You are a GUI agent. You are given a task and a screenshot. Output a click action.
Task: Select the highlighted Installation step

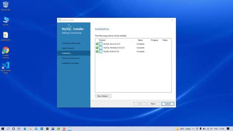[x=74, y=53]
